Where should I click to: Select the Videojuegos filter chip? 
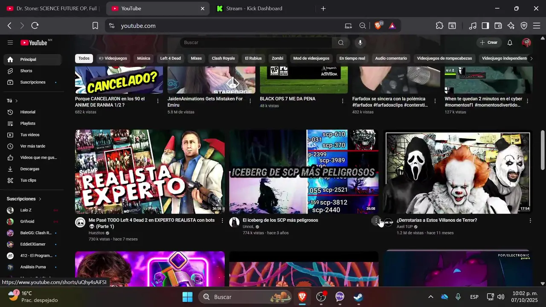tap(113, 58)
